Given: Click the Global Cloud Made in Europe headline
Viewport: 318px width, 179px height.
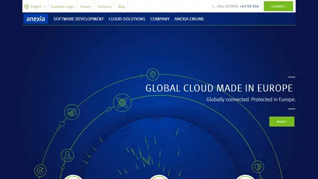Looking at the screenshot, I should click(219, 89).
